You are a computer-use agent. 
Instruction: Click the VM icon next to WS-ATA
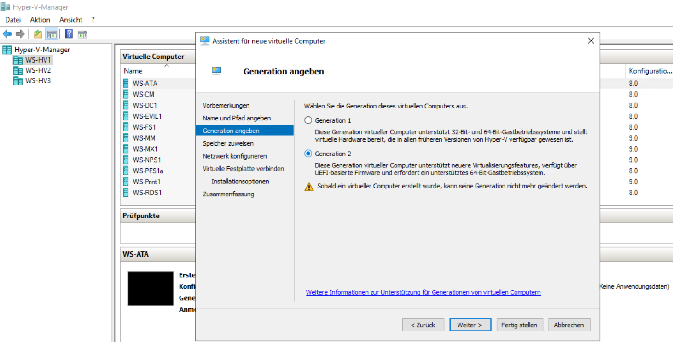pyautogui.click(x=127, y=83)
